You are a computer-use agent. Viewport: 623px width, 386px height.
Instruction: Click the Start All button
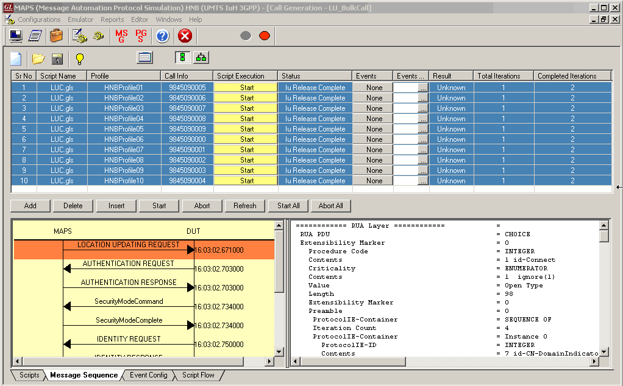point(288,206)
